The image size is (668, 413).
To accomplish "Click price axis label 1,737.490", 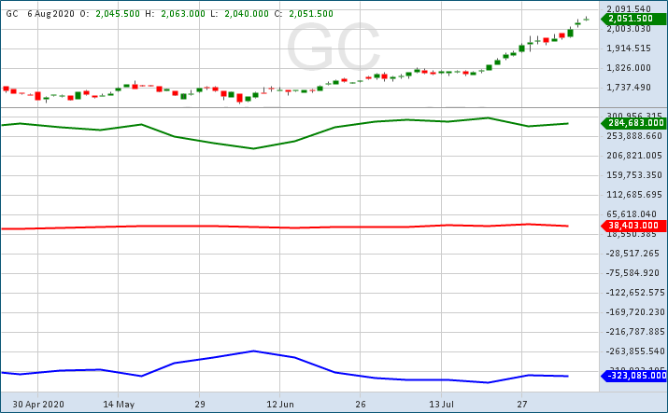I will pos(629,88).
